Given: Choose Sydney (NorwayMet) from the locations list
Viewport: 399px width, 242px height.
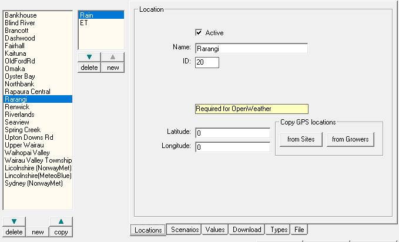Looking at the screenshot, I should (x=33, y=183).
